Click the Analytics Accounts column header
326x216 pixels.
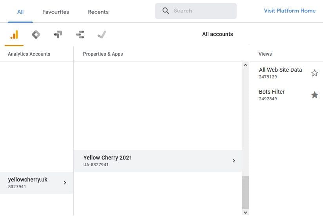tap(29, 54)
